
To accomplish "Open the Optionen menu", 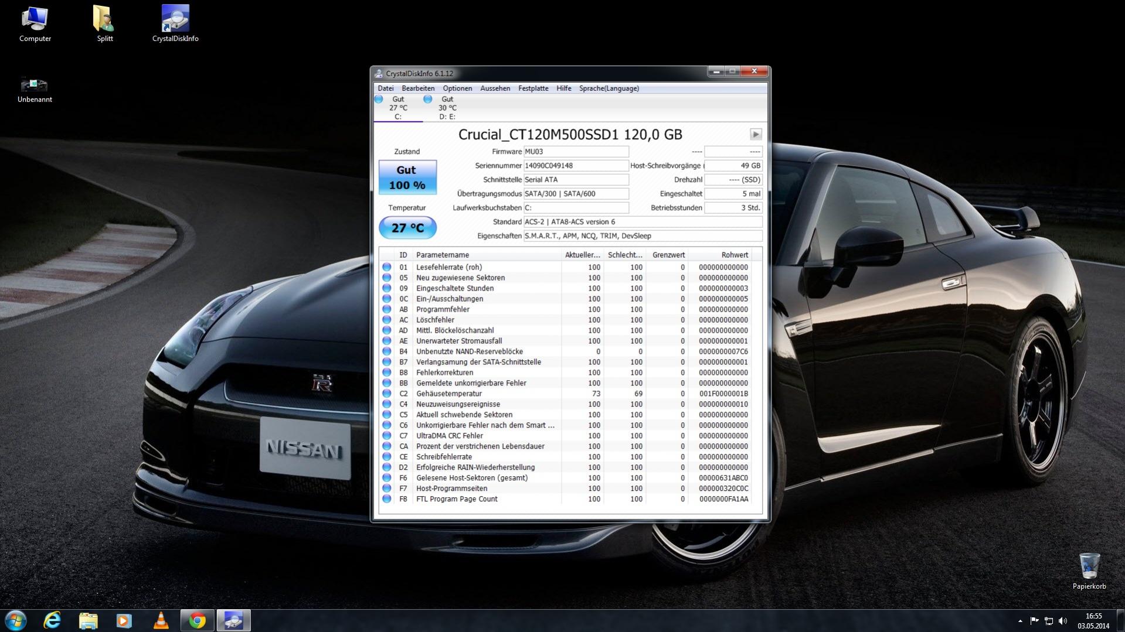I will pos(457,88).
